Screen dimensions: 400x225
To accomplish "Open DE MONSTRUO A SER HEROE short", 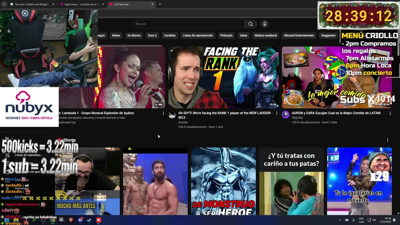I will (223, 181).
